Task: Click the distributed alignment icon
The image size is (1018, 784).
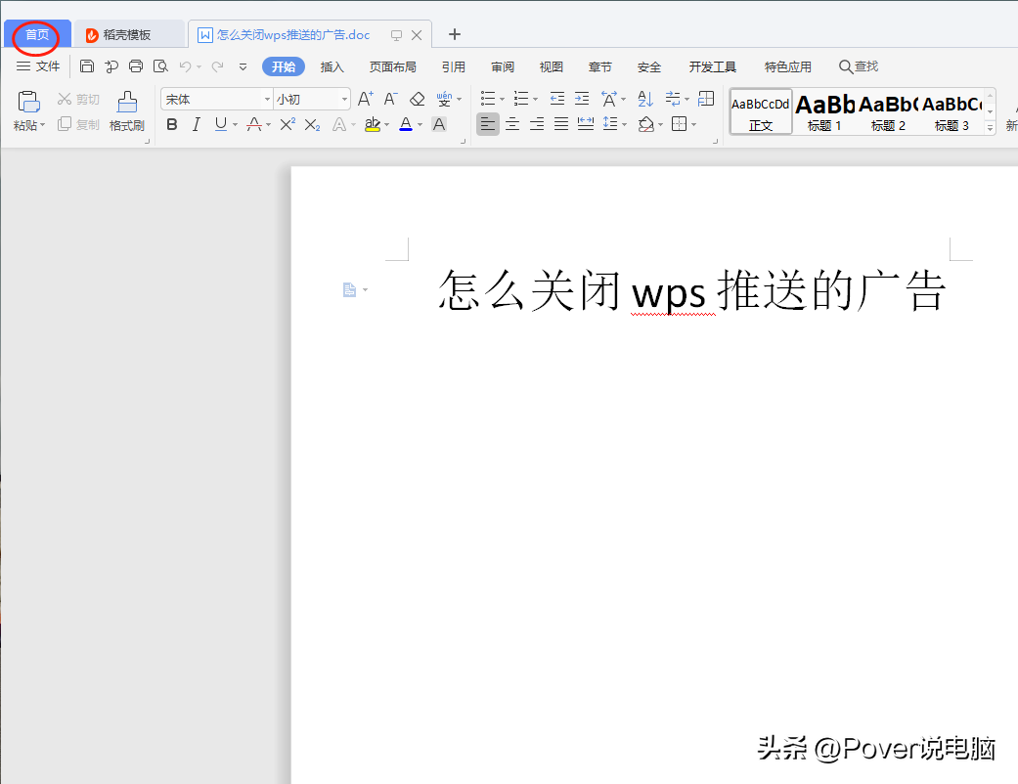Action: [586, 124]
